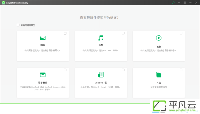Click the Office 檔 title text
This screenshot has height=114, width=200.
(101, 83)
